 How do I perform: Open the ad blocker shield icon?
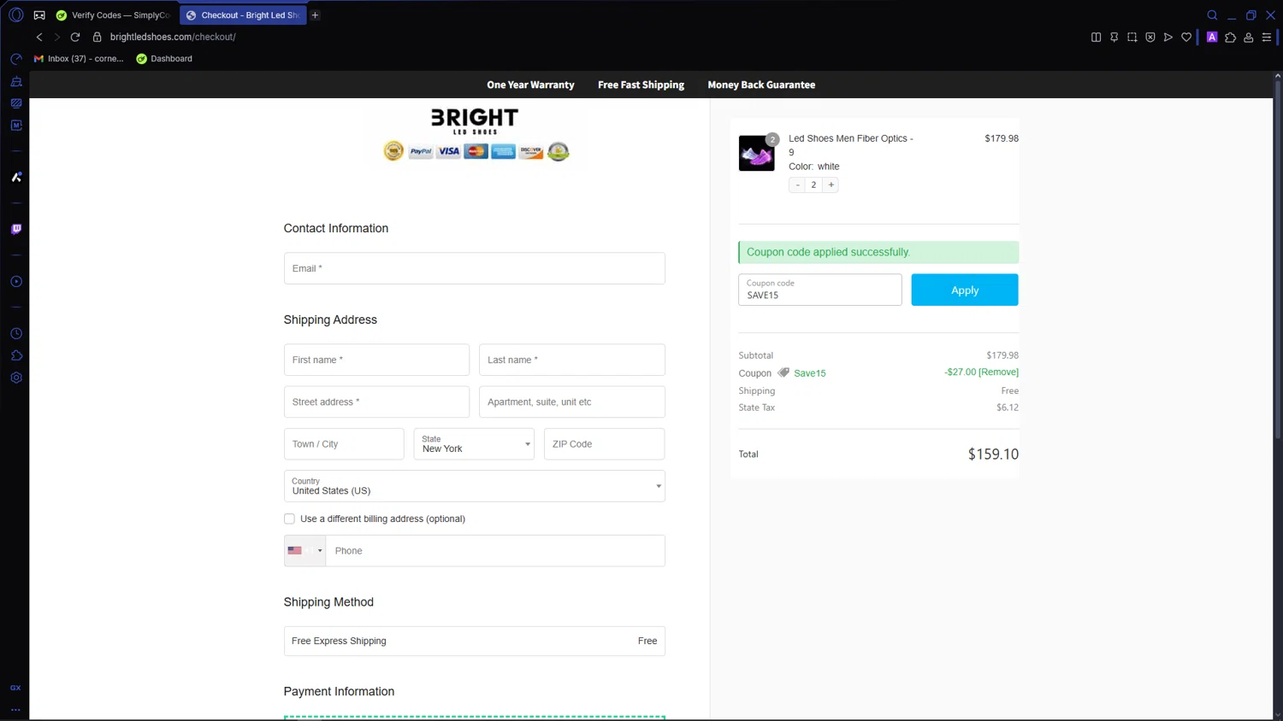pos(1150,37)
